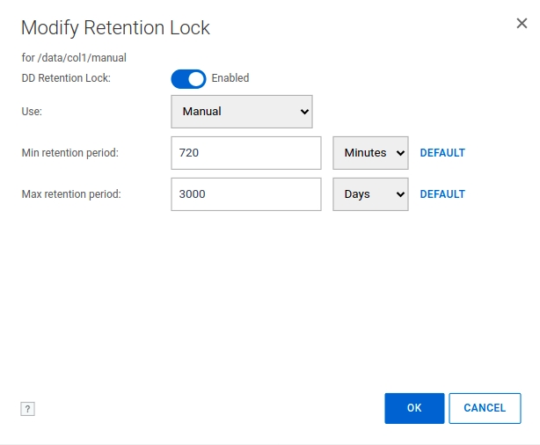Expand the Minutes unit dropdown
Image resolution: width=540 pixels, height=445 pixels.
(x=370, y=153)
